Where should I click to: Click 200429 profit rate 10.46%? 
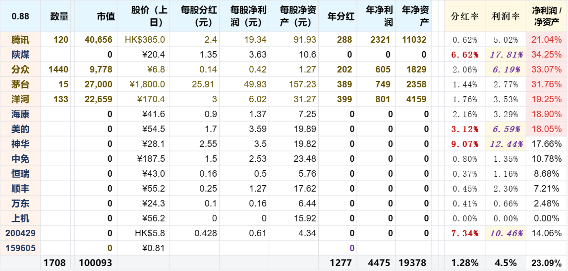click(x=506, y=233)
